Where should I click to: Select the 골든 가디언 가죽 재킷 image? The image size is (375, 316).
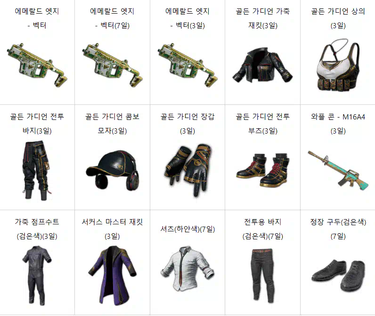click(x=262, y=65)
